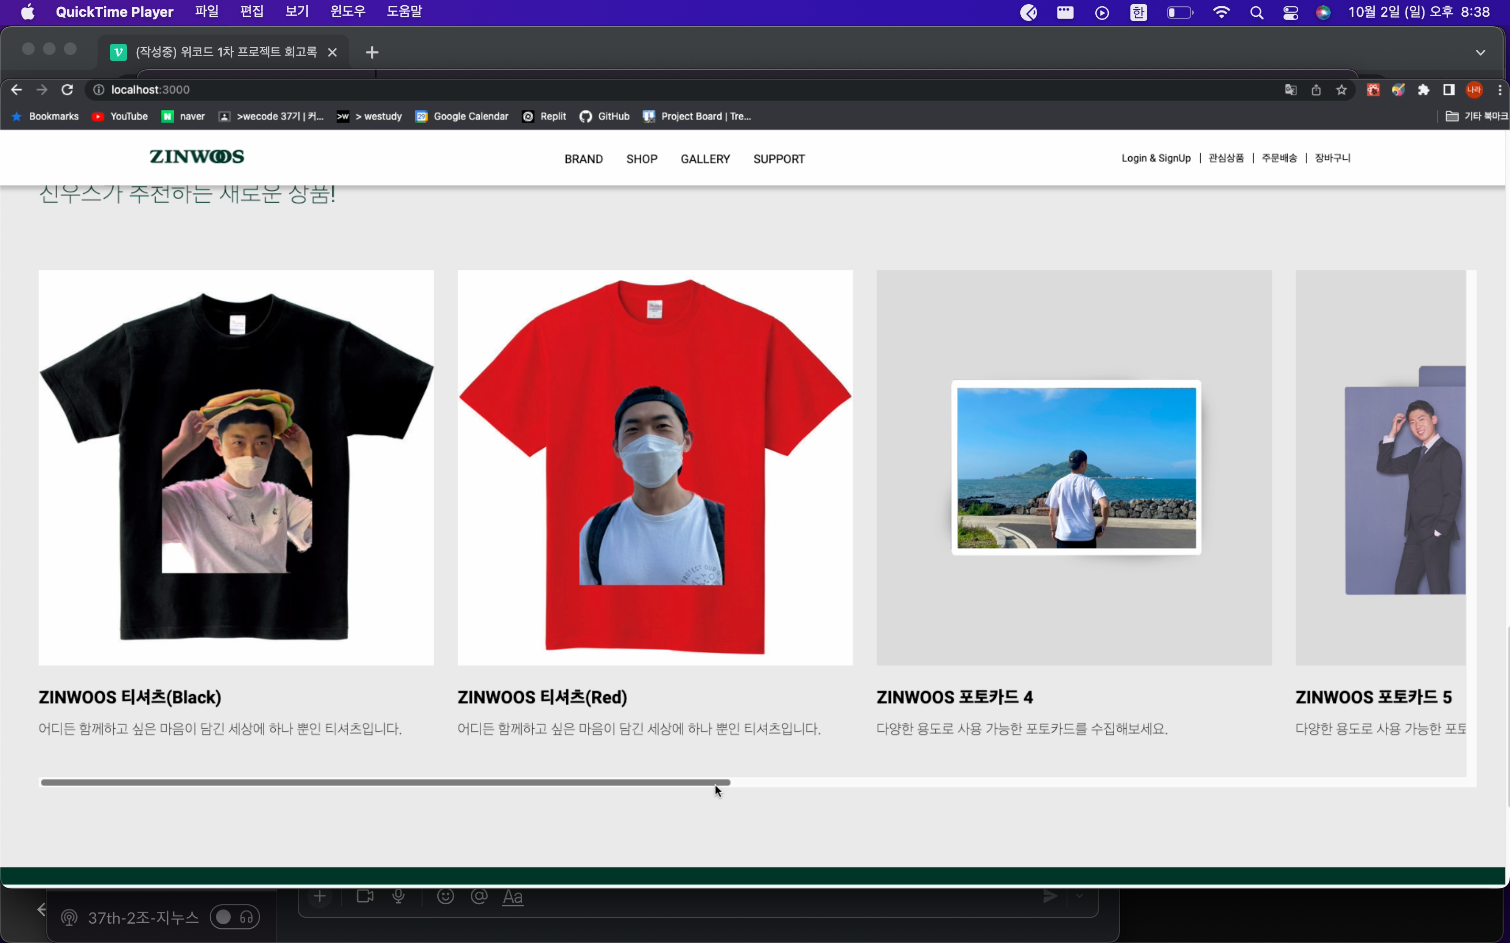Open the Chrome profile avatar
Image resolution: width=1510 pixels, height=943 pixels.
(1474, 90)
